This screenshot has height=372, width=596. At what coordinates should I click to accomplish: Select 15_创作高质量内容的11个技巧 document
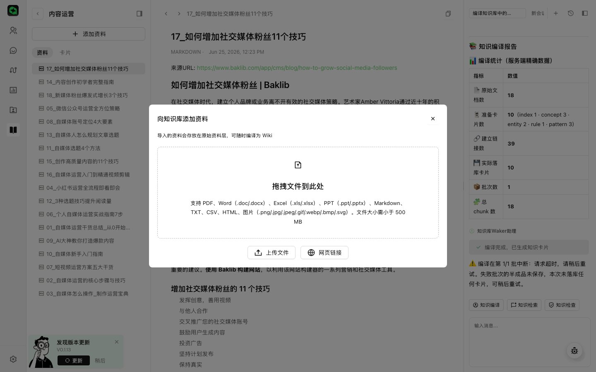click(x=89, y=161)
